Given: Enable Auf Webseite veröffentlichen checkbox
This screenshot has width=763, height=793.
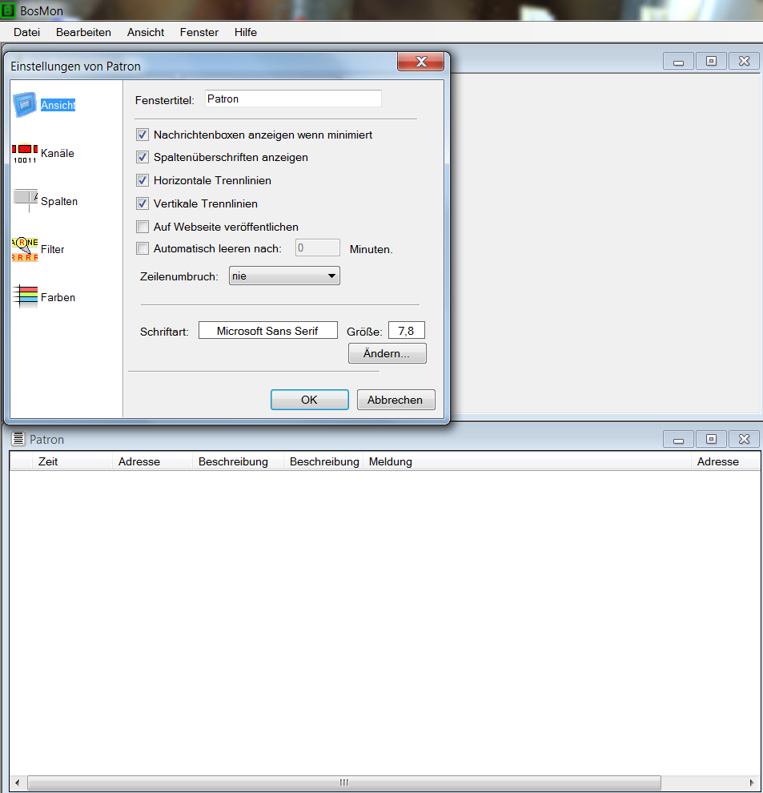Looking at the screenshot, I should [143, 227].
